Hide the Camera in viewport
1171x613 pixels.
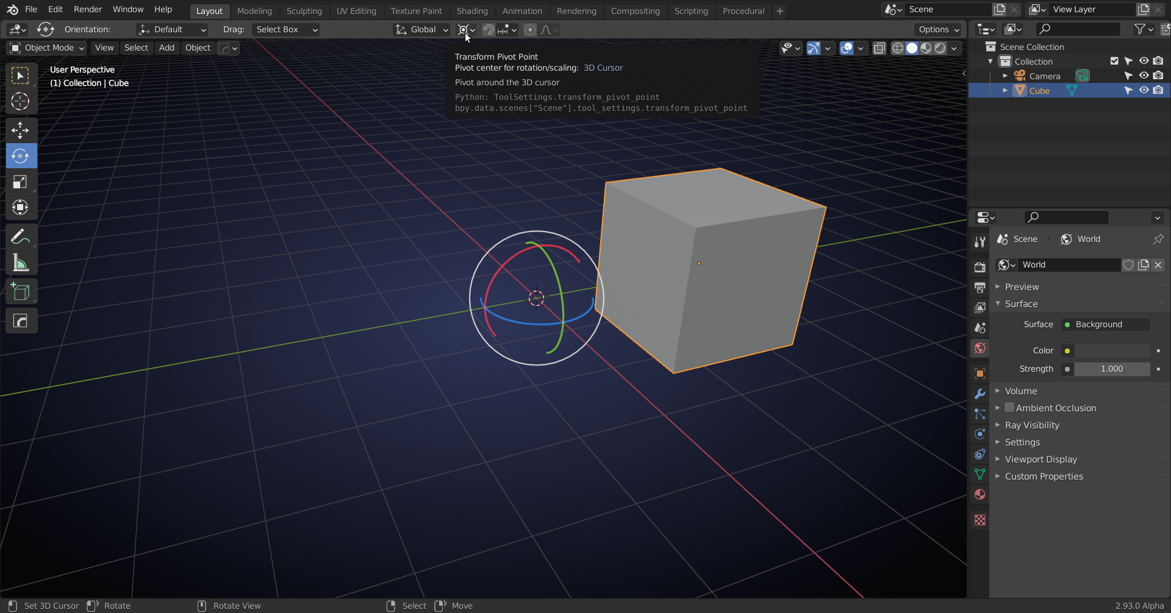point(1144,76)
